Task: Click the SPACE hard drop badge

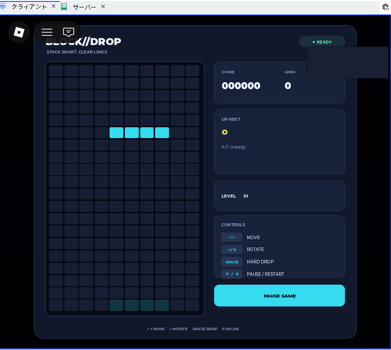Action: coord(231,262)
